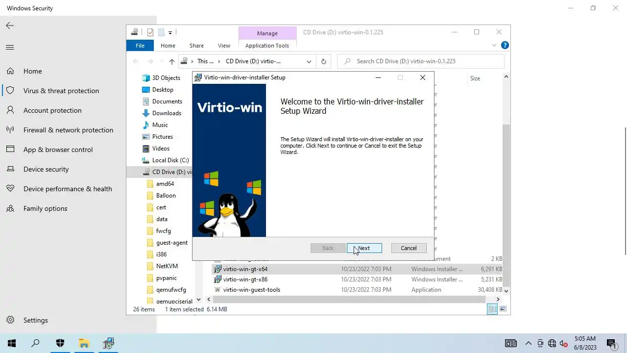Open the Windows Start menu

(12, 343)
